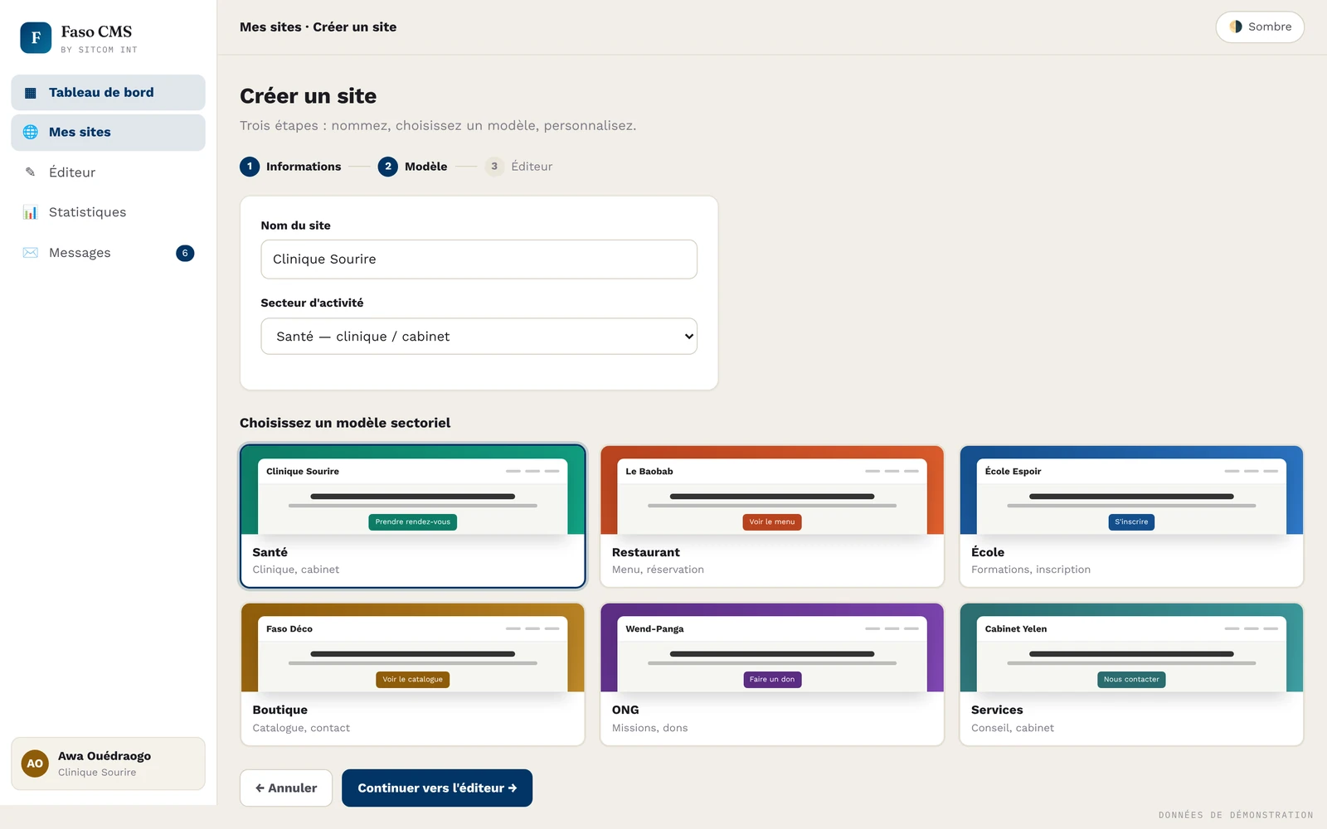
Task: Click step 1 circle for Informations
Action: tap(250, 167)
